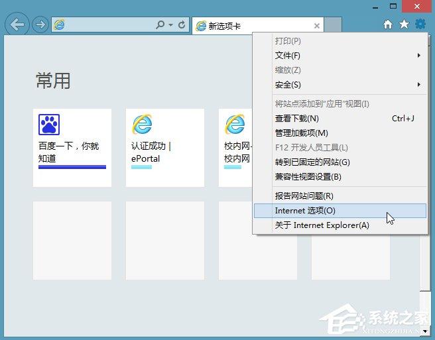Image resolution: width=435 pixels, height=340 pixels.
Task: Minimize the browser window
Action: pyautogui.click(x=375, y=7)
